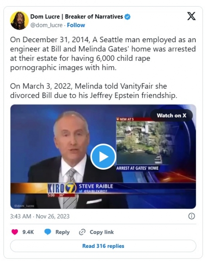Click the blue verified badge
Viewport: 206px width, 261px height.
pos(128,17)
